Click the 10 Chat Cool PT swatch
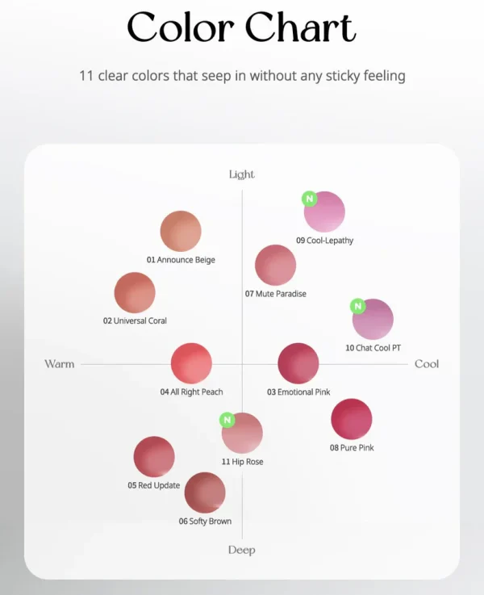The width and height of the screenshot is (484, 595). click(373, 319)
